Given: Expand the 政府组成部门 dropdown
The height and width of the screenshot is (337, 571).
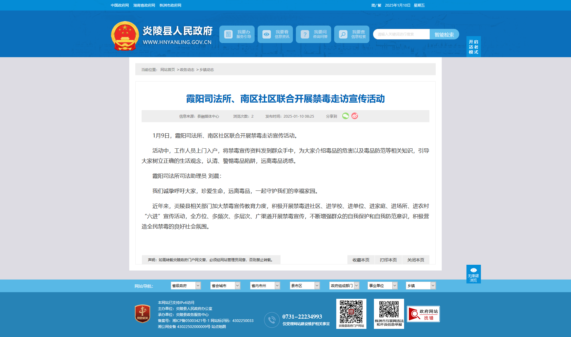Looking at the screenshot, I should click(344, 286).
